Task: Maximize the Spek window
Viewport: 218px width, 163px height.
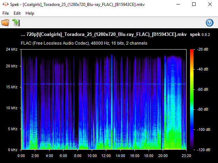Action: click(x=194, y=4)
